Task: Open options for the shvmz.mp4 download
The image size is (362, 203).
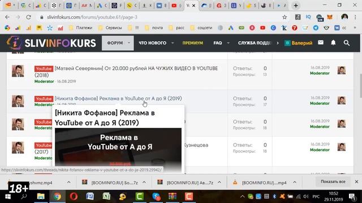Action: point(69,182)
